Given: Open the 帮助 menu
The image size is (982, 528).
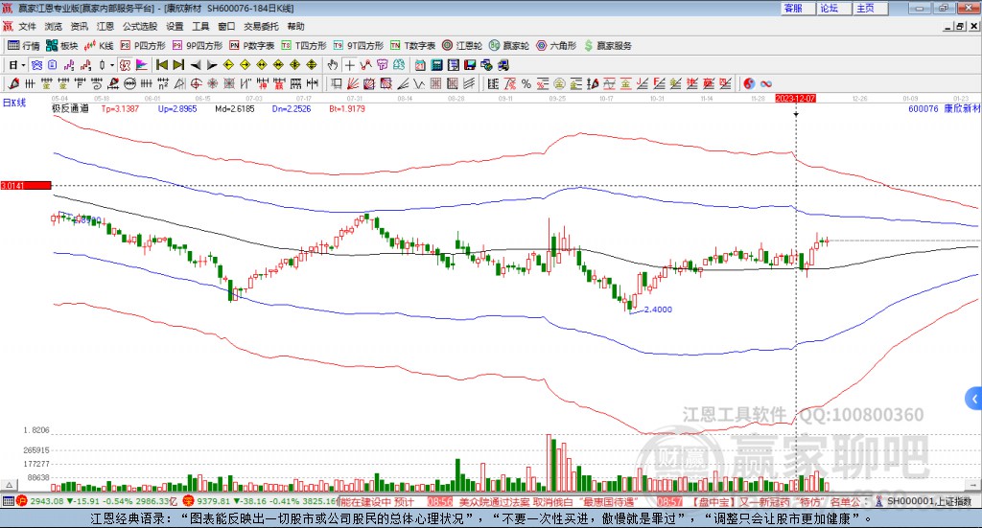Looking at the screenshot, I should (295, 26).
